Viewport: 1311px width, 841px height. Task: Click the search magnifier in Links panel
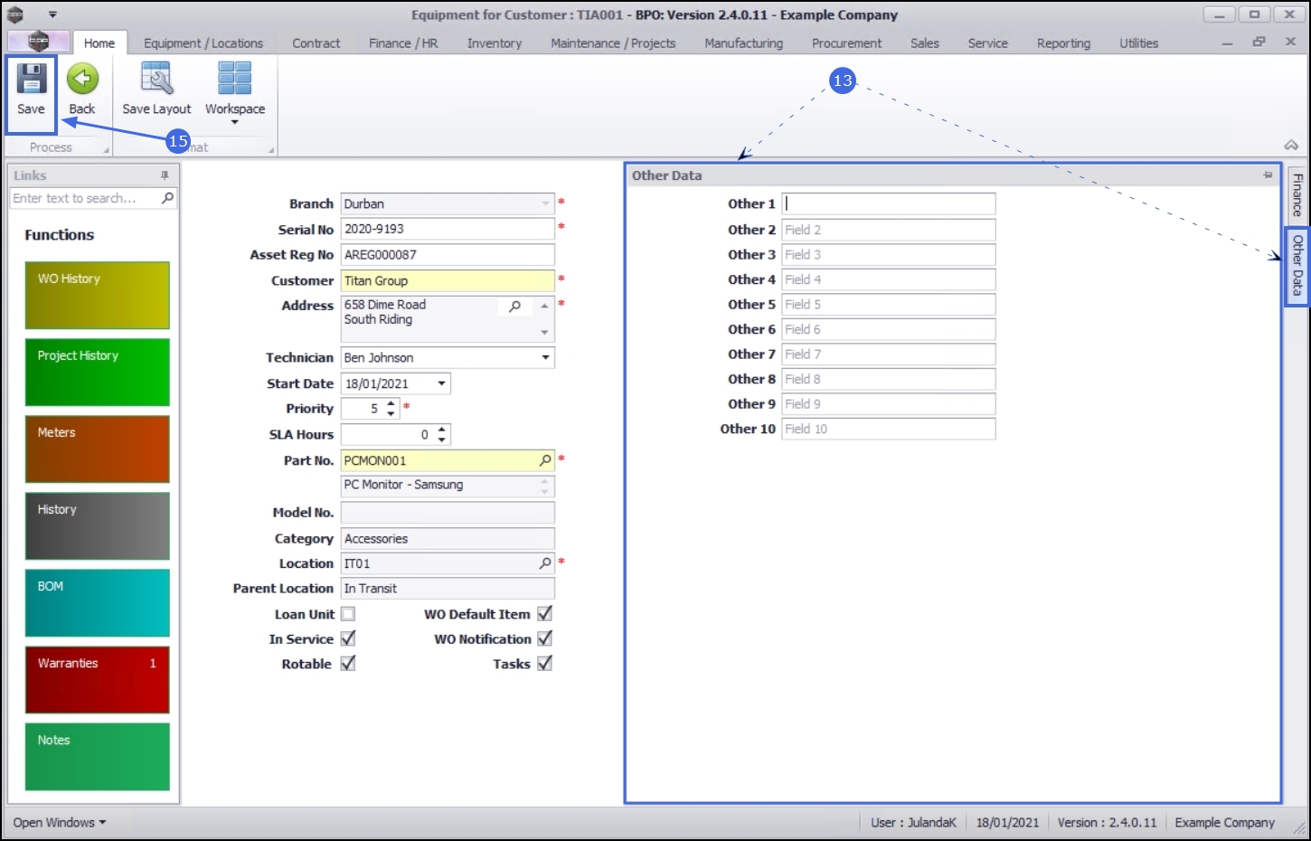coord(167,198)
